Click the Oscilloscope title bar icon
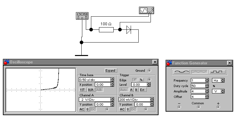The height and width of the screenshot is (119, 237). (6, 62)
